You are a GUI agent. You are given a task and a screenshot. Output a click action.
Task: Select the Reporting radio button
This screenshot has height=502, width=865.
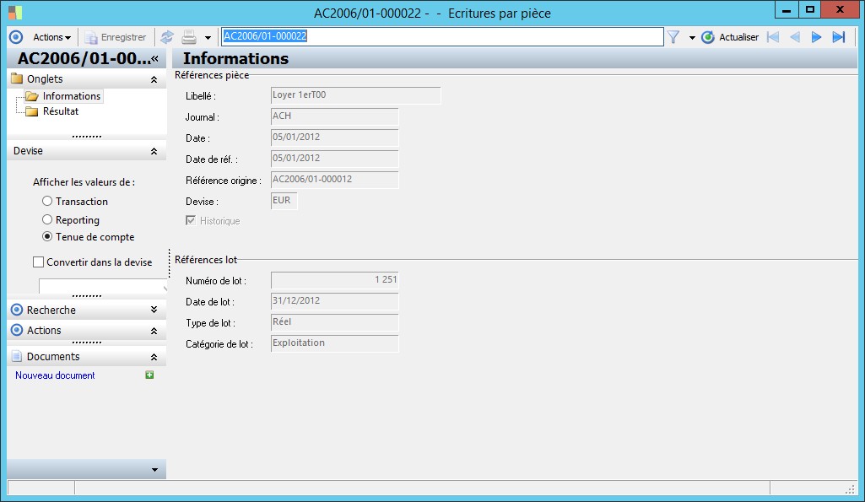(47, 219)
